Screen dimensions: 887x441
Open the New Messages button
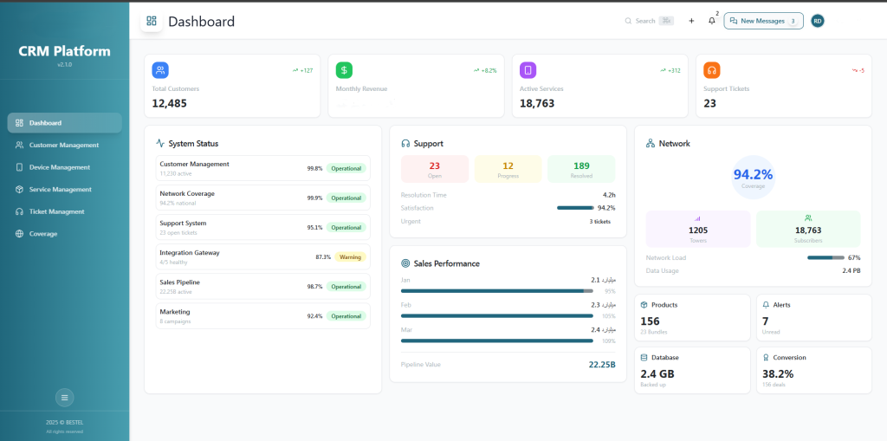[x=763, y=21]
